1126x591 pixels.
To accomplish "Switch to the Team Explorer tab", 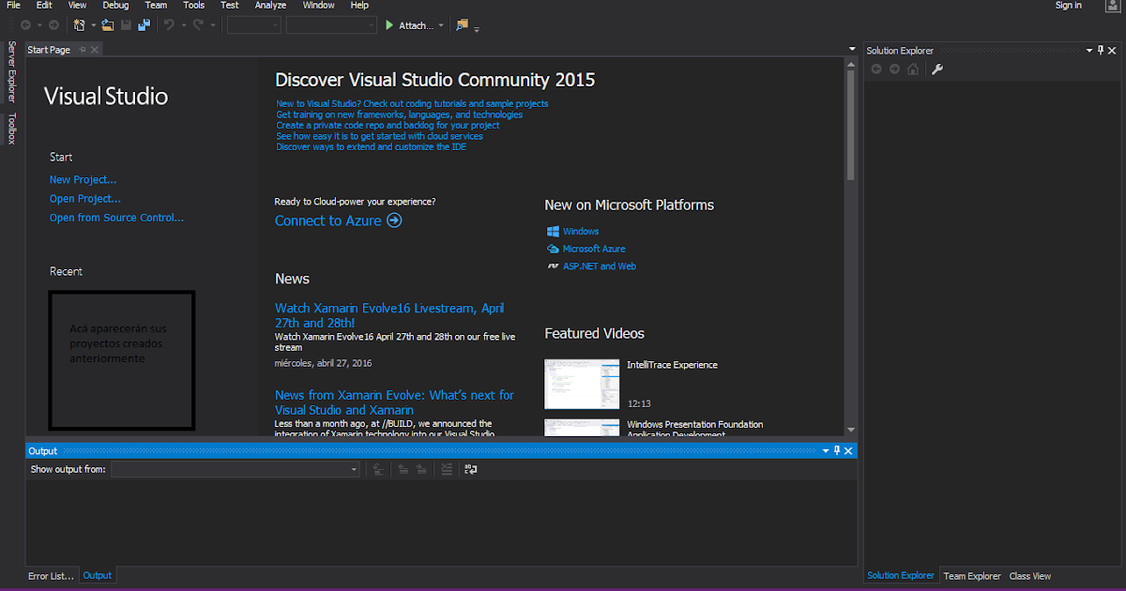I will 972,575.
